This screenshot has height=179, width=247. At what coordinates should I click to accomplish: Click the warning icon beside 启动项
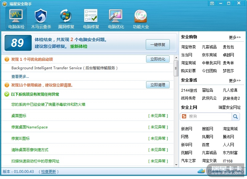pyautogui.click(x=7, y=59)
